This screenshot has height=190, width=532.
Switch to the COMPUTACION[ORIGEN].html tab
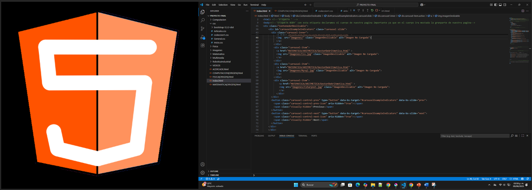click(293, 11)
